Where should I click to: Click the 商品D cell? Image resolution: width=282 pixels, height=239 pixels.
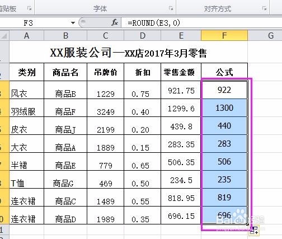tap(65, 215)
